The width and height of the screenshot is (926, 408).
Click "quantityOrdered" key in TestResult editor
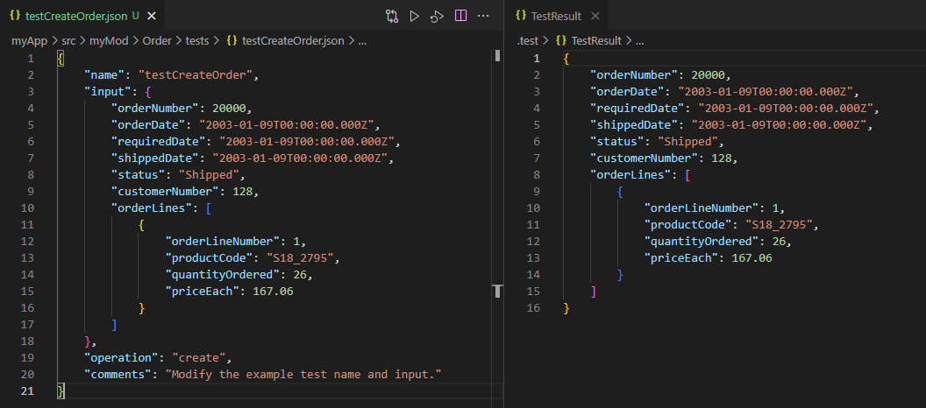tap(702, 241)
